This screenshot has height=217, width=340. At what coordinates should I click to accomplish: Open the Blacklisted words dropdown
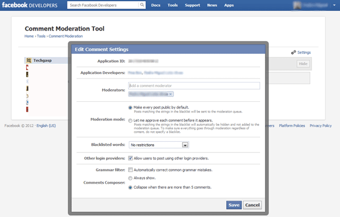[x=159, y=145]
